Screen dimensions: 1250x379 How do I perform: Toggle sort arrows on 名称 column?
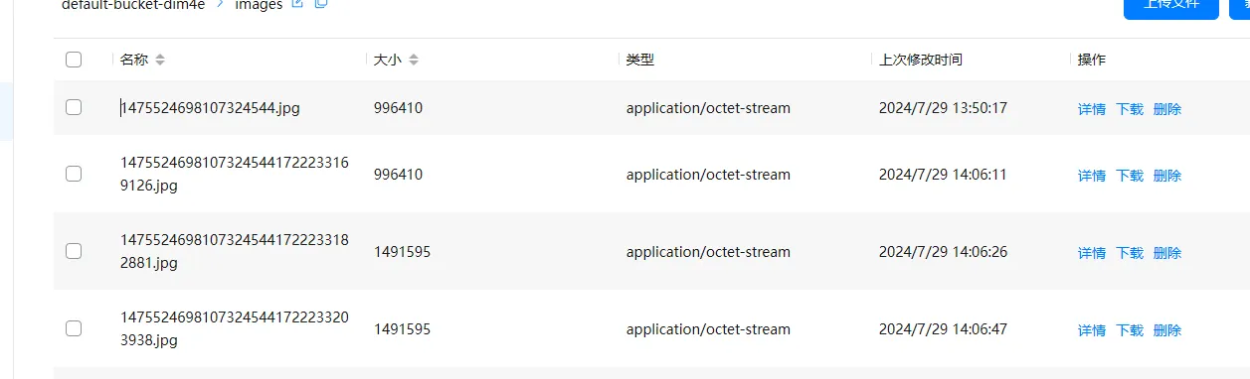pyautogui.click(x=160, y=60)
